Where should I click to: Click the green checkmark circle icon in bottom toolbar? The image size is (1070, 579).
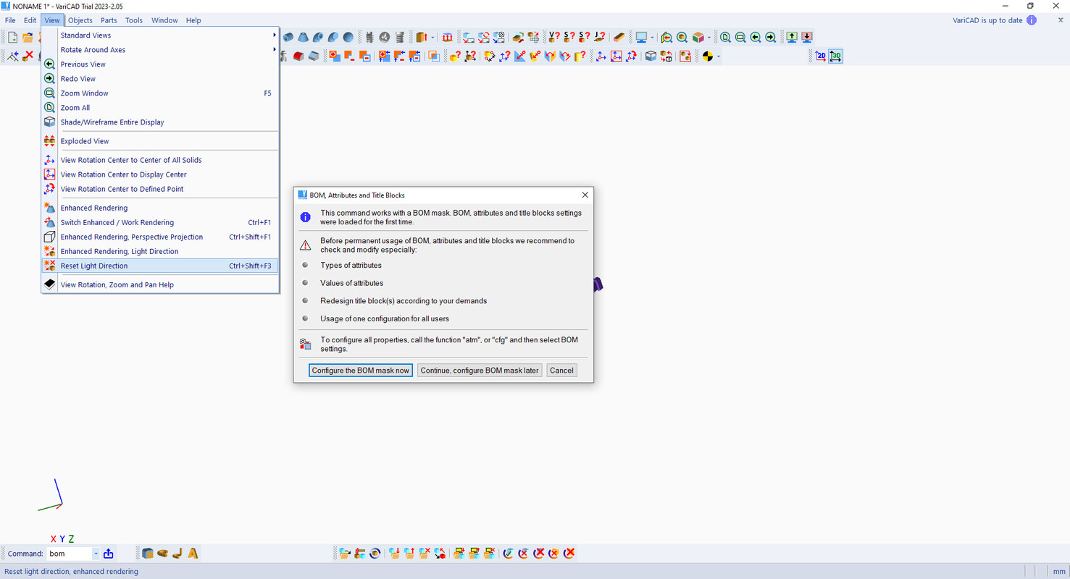(x=508, y=553)
